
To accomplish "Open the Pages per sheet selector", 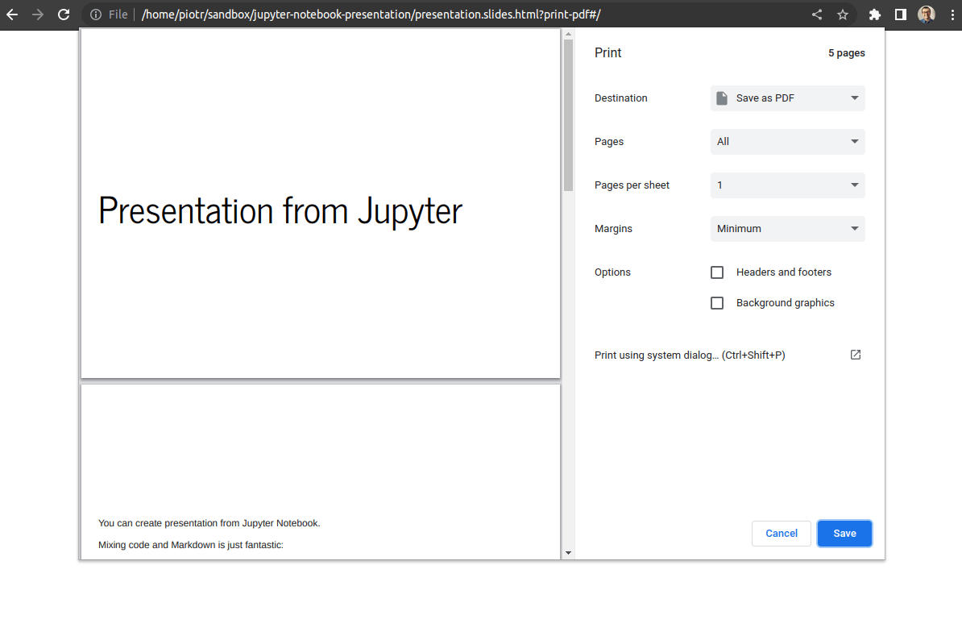I will [787, 185].
